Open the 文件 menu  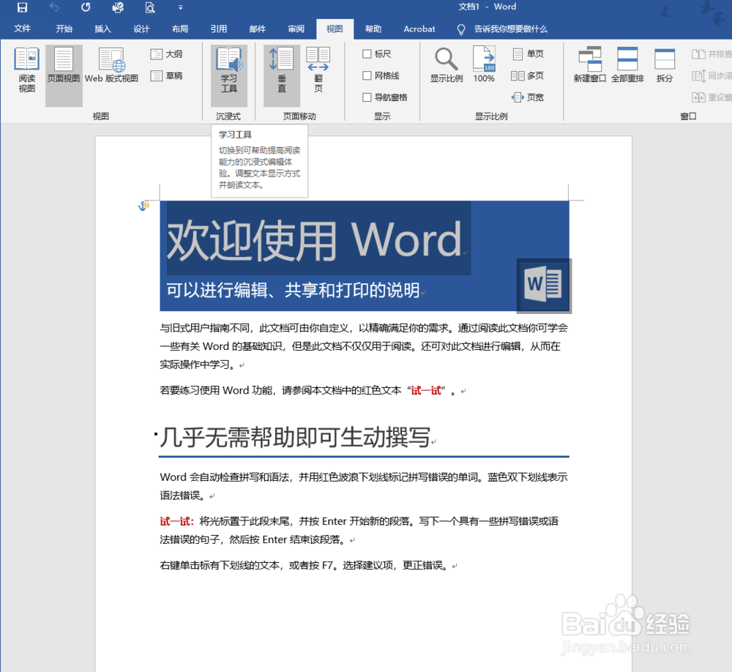coord(22,29)
